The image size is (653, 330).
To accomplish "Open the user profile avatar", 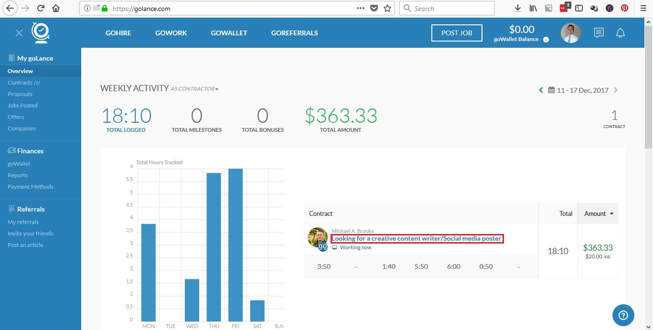I will point(571,33).
